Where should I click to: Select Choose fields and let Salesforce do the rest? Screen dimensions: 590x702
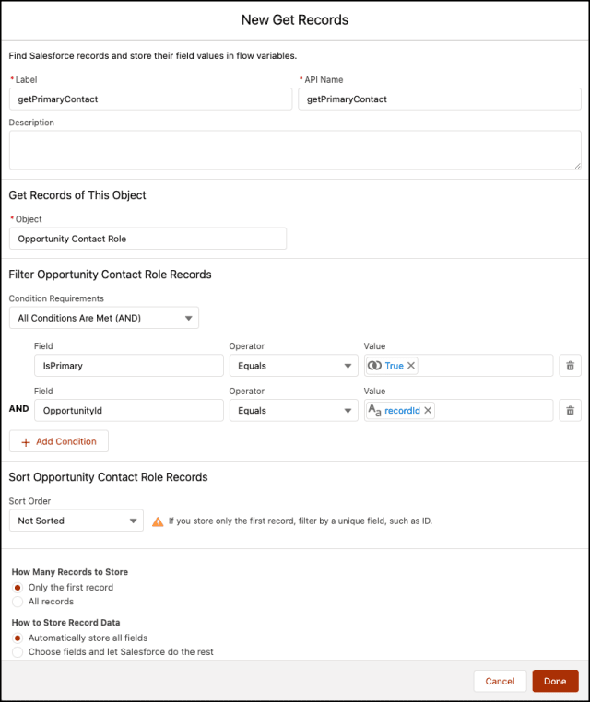pos(18,652)
